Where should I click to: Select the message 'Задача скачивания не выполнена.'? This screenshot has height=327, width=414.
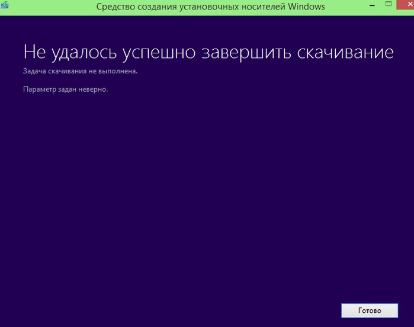pos(81,71)
